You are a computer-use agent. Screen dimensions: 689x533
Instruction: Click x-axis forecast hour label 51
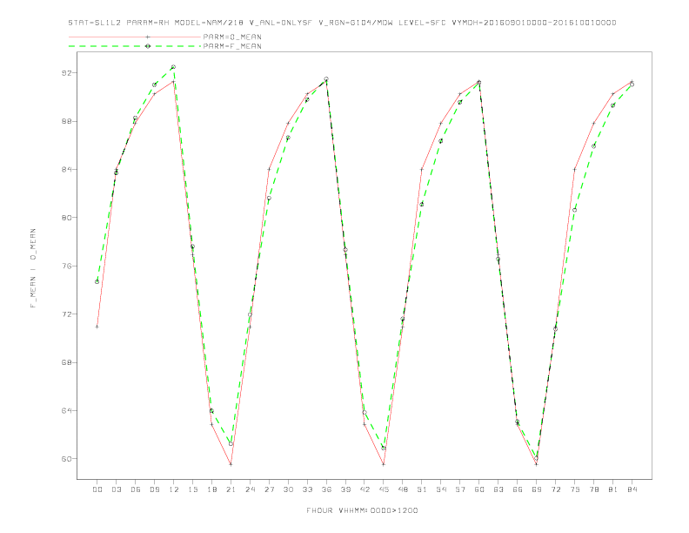(x=422, y=489)
